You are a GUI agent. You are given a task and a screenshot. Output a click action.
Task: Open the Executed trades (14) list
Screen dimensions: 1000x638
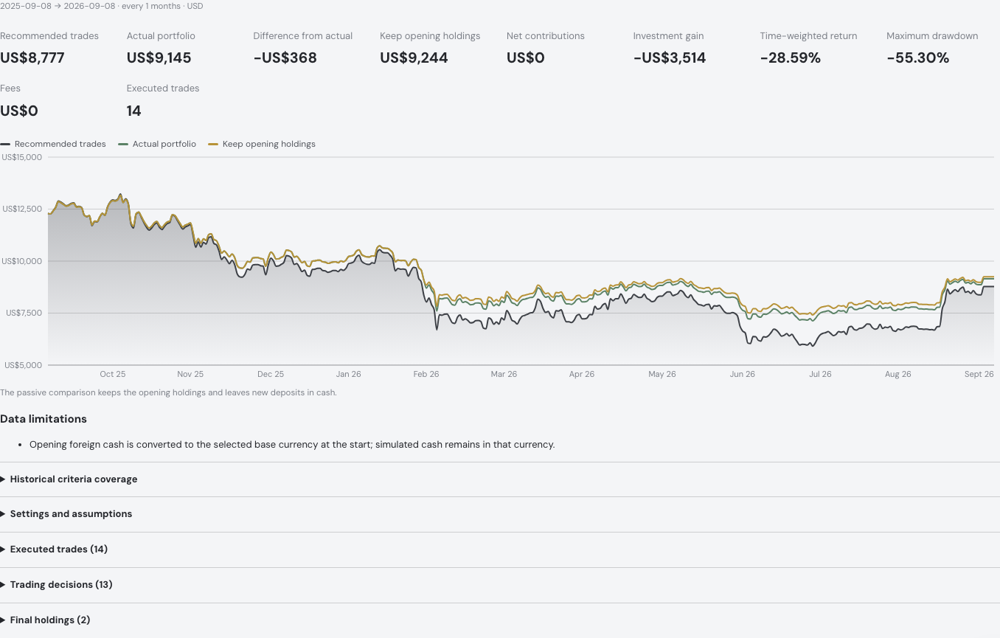coord(500,549)
